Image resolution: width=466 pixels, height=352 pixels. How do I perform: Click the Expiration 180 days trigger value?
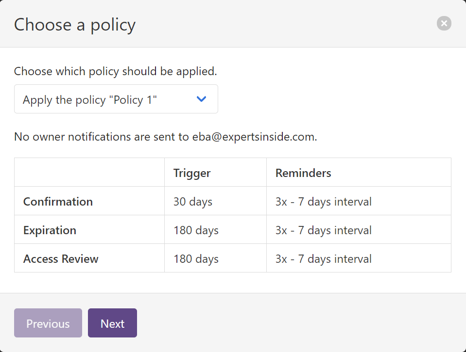[x=195, y=230]
